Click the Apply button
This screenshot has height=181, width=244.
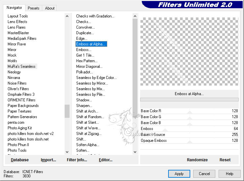click(179, 173)
